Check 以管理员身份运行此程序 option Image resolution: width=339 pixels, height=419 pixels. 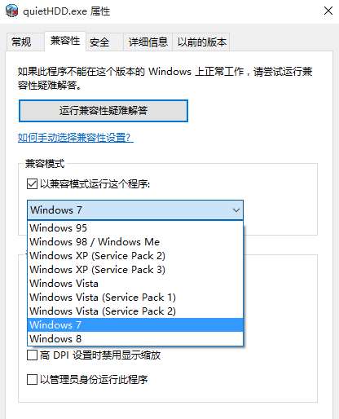[32, 379]
